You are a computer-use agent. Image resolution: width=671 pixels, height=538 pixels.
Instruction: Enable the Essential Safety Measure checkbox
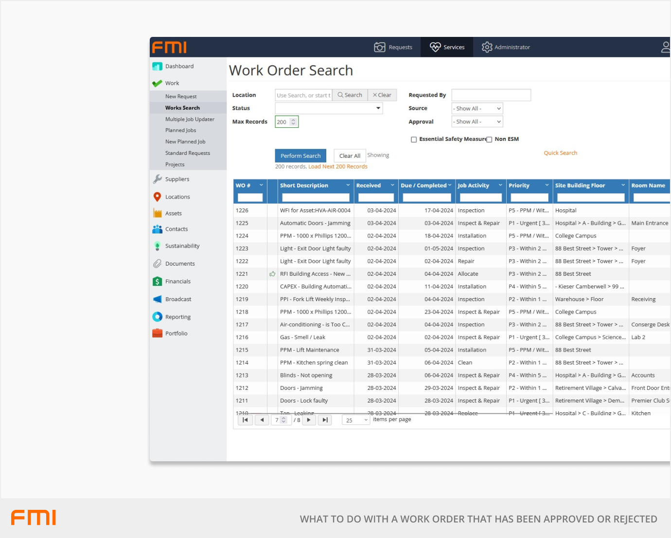(x=414, y=139)
